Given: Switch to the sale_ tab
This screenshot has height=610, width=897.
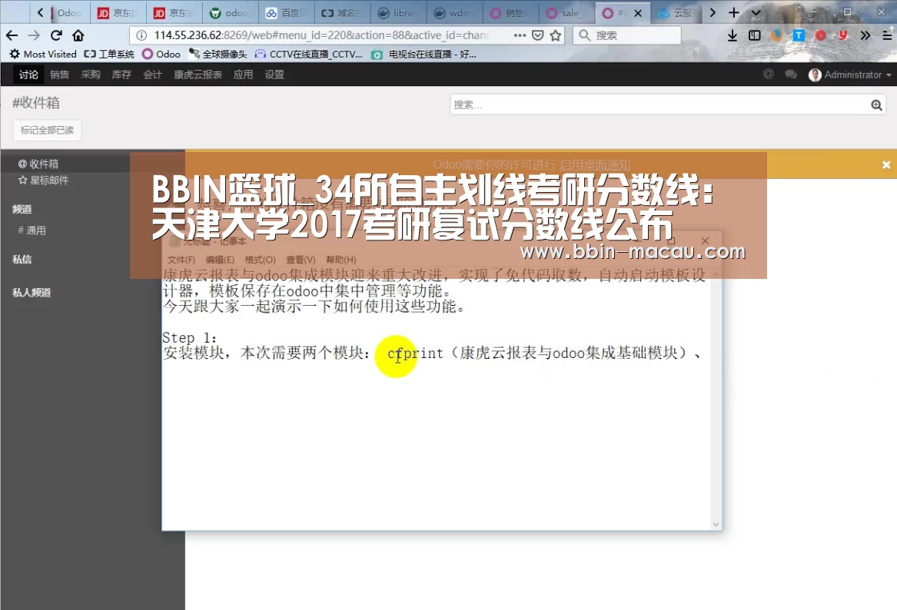Looking at the screenshot, I should 566,12.
